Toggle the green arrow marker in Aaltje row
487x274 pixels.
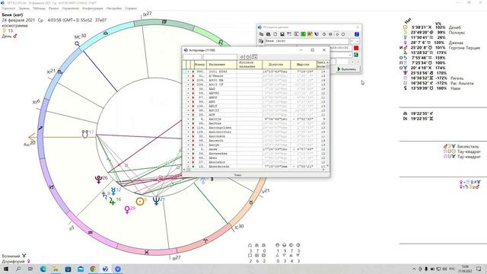pos(193,119)
